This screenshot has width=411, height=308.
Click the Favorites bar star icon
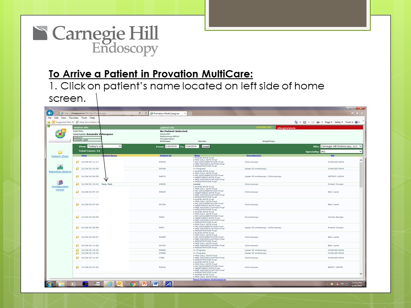tap(49, 122)
